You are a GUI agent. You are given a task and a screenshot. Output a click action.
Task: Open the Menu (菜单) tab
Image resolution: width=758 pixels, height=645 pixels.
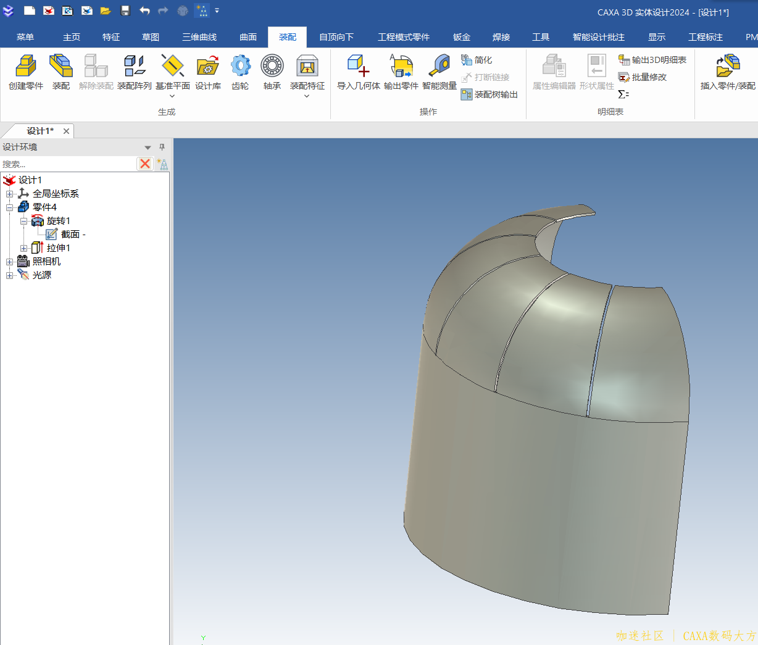(x=25, y=37)
